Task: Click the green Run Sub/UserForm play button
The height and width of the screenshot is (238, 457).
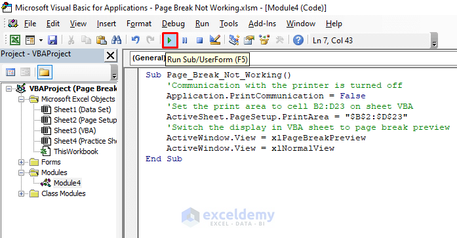Action: pos(170,40)
